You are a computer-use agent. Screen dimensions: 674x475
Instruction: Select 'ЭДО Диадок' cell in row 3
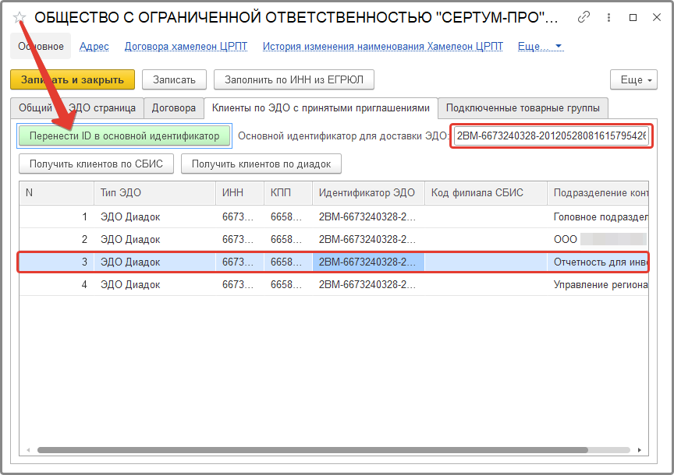pyautogui.click(x=154, y=262)
